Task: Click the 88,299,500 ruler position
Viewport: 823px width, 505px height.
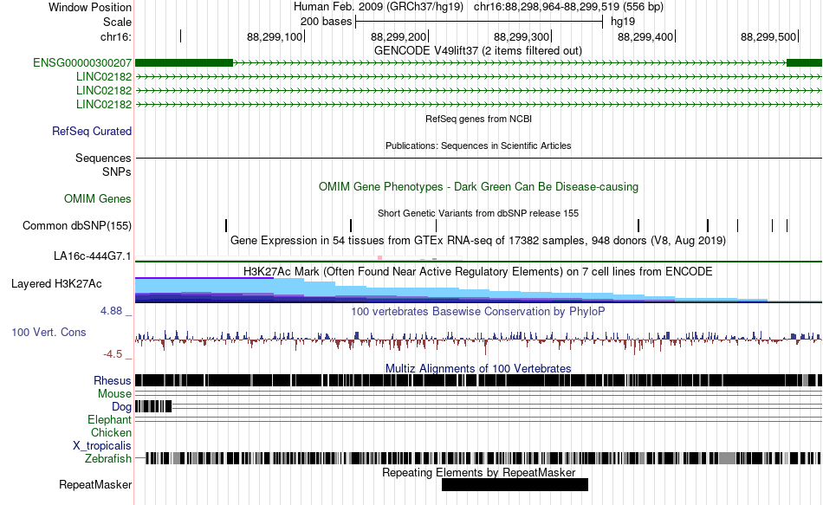Action: coord(768,36)
